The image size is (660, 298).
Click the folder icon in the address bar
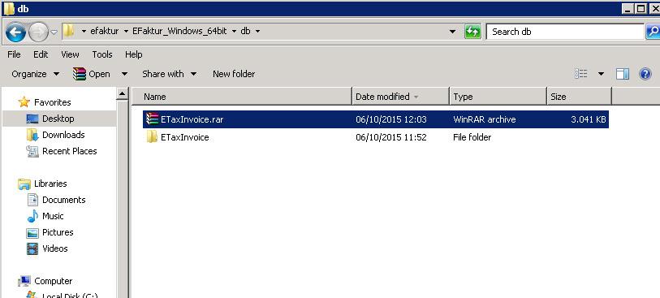click(69, 31)
